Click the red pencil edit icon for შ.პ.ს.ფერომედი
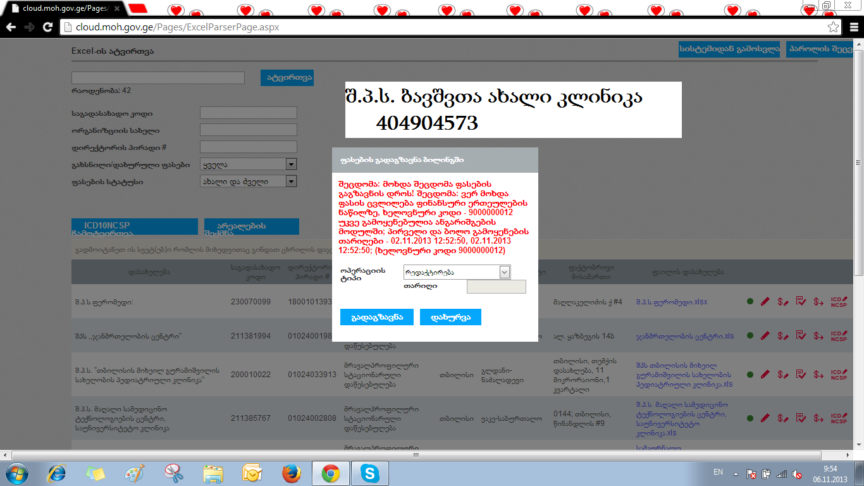Screen dimensions: 864x486 765,302
